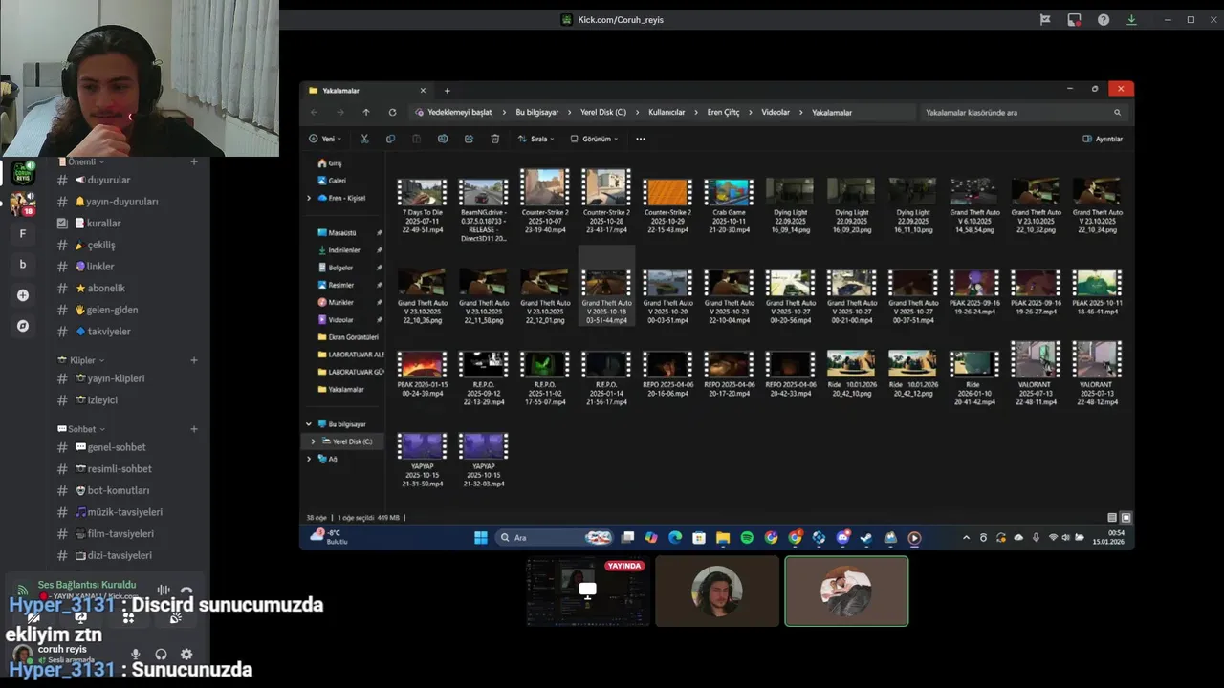
Task: Click Kullanıcılar in the address breadcrumb
Action: pyautogui.click(x=667, y=112)
